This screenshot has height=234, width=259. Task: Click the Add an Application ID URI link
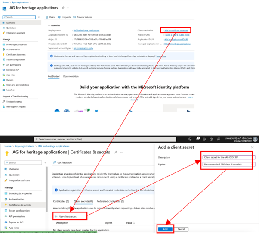176,39
